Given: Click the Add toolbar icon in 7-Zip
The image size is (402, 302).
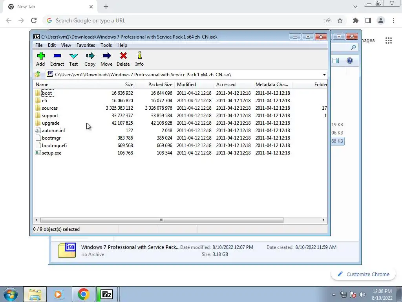Looking at the screenshot, I should (x=40, y=59).
